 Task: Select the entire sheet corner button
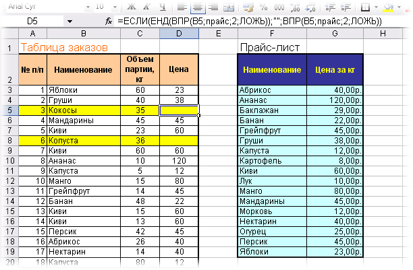(x=9, y=34)
